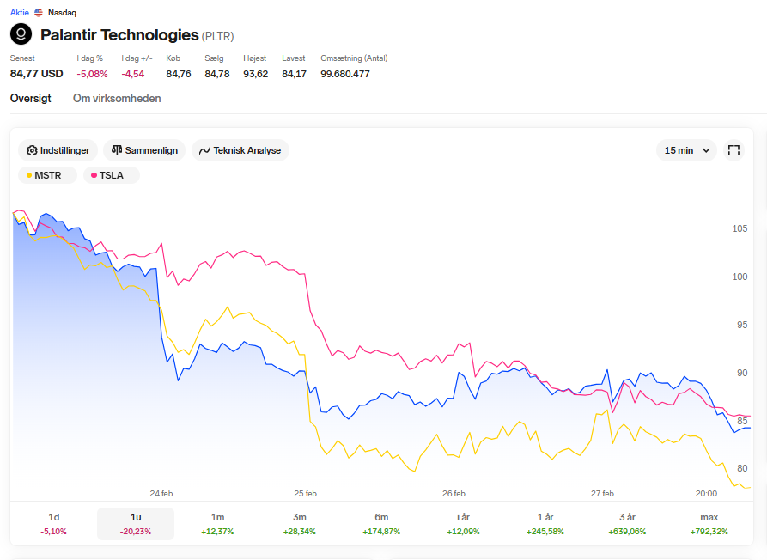
Task: Select the 1u time range
Action: (136, 524)
